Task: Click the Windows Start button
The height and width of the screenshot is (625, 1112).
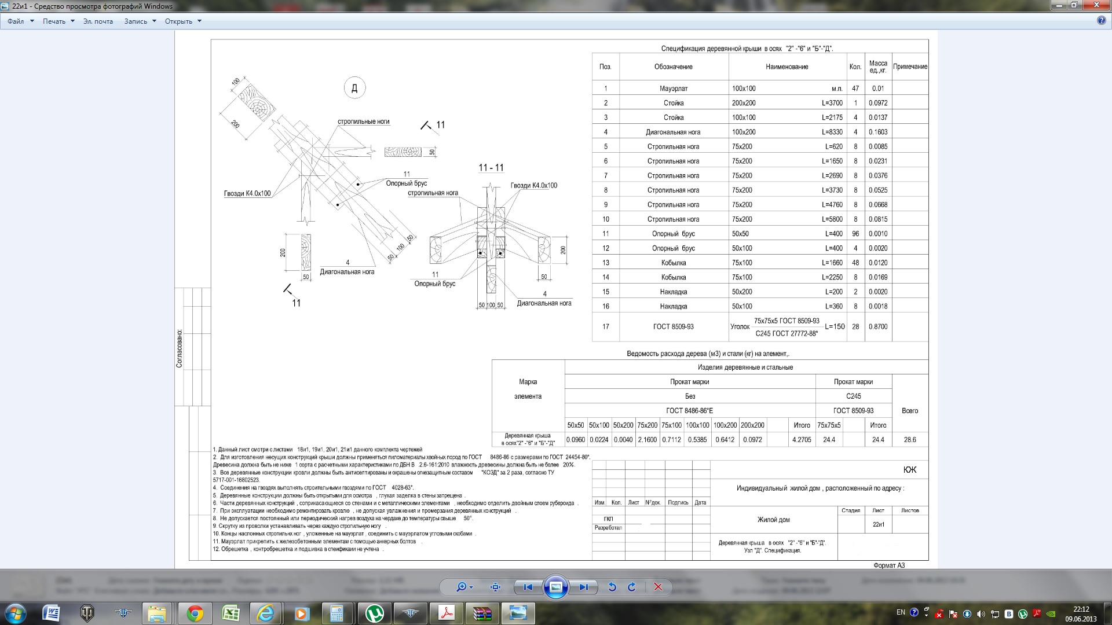Action: (16, 613)
